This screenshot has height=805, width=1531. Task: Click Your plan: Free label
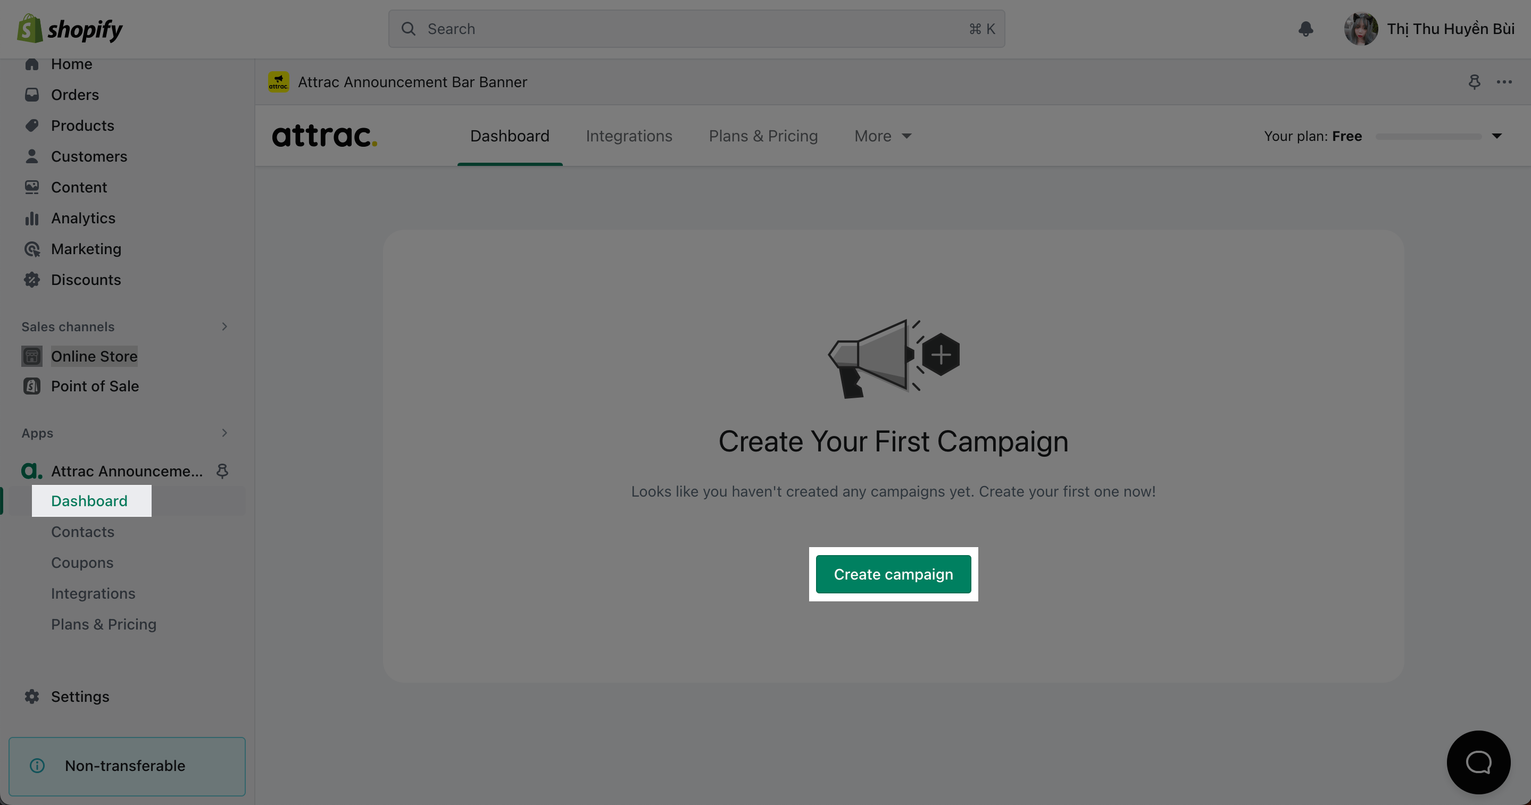(1313, 136)
